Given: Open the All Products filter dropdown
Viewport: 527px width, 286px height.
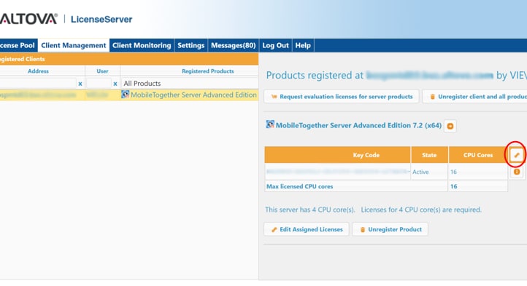Looking at the screenshot, I should (189, 83).
